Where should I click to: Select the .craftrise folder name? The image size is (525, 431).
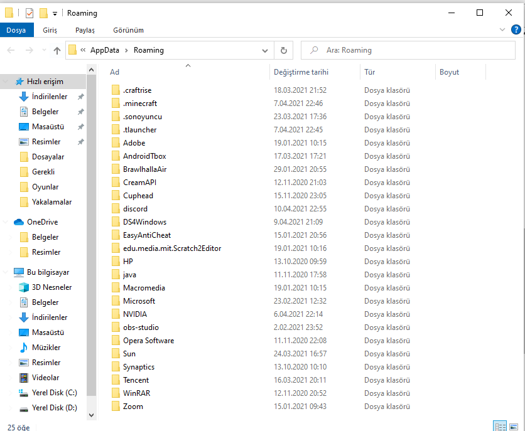click(138, 90)
